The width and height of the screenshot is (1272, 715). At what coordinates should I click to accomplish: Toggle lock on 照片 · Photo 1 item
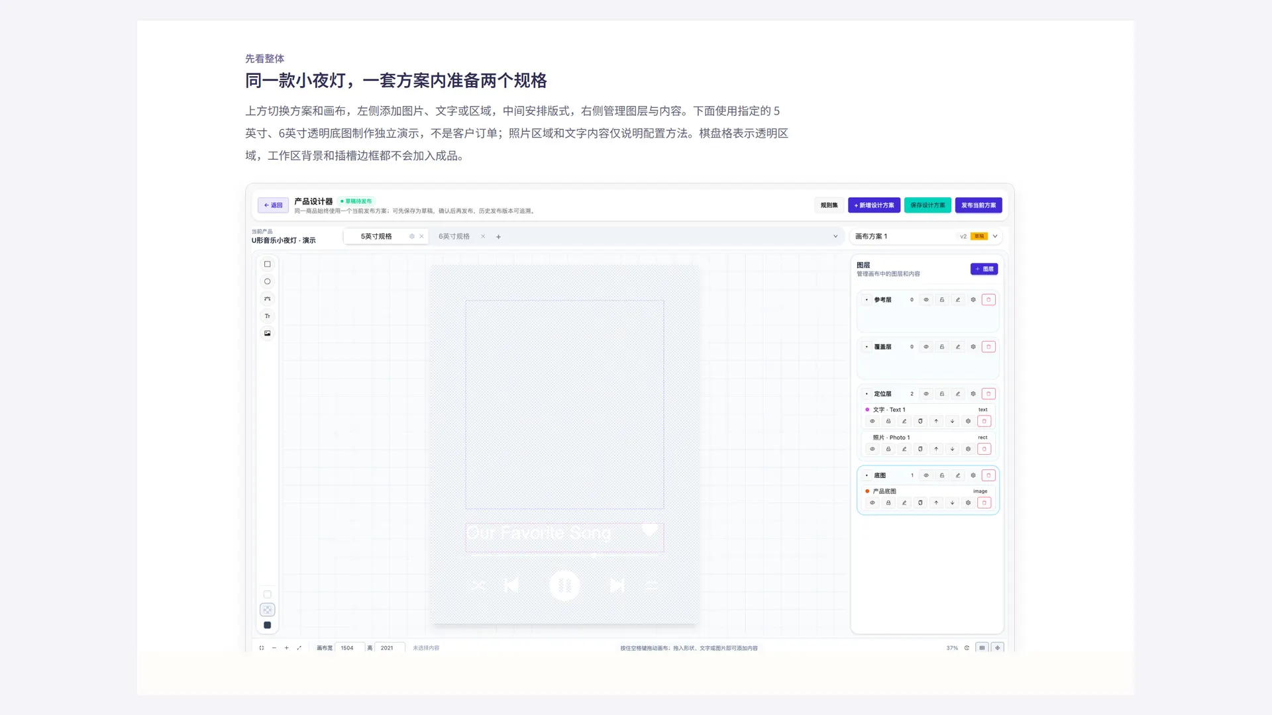(888, 449)
